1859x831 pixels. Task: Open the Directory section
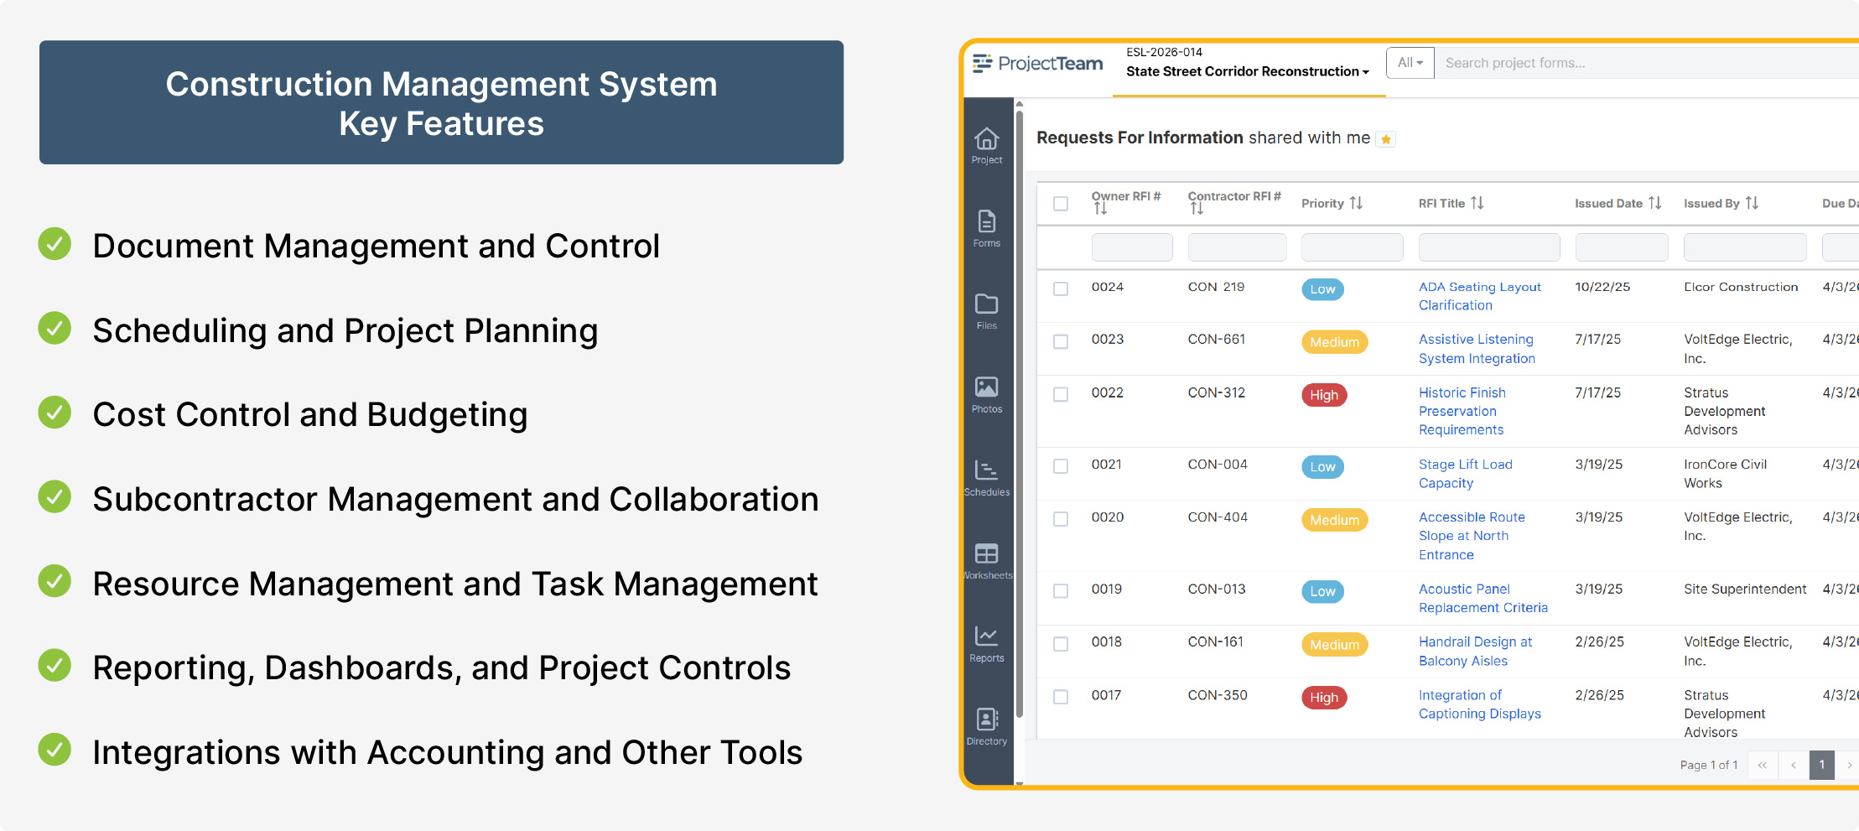click(x=986, y=725)
